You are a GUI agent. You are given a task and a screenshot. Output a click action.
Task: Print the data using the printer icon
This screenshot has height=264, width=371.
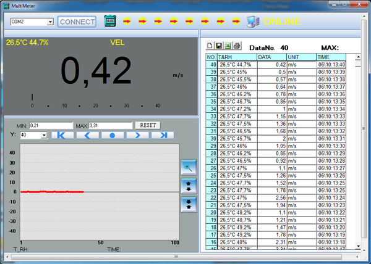(x=236, y=46)
